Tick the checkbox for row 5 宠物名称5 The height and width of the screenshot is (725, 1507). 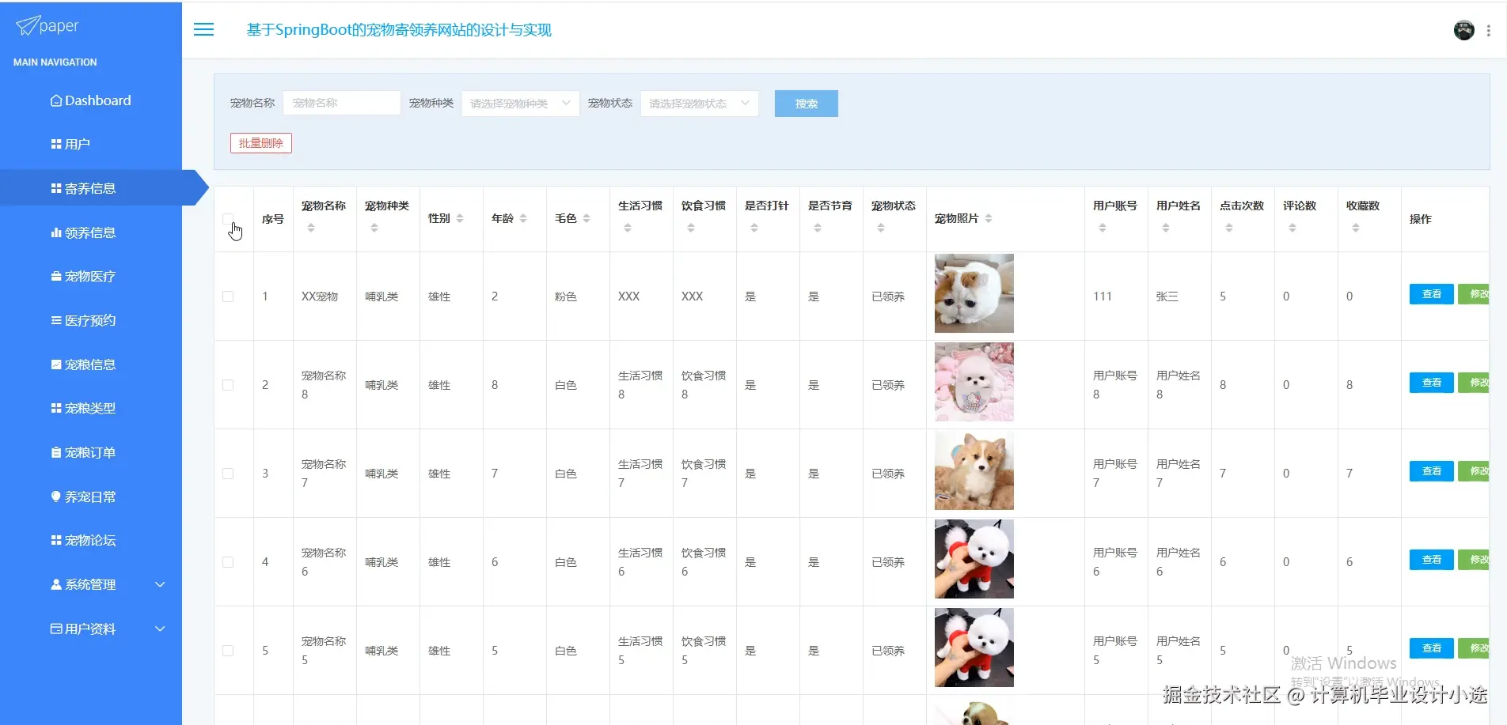(x=228, y=651)
